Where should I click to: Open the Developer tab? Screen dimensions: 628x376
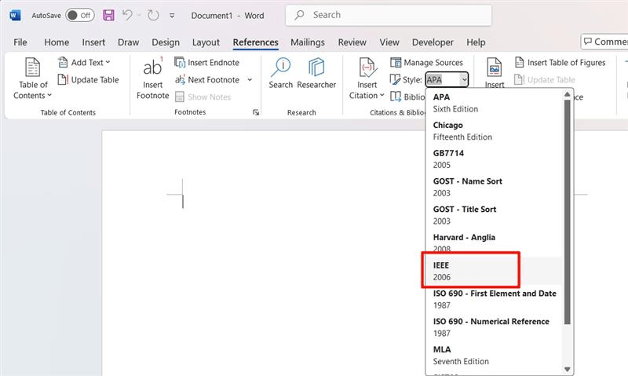click(433, 42)
